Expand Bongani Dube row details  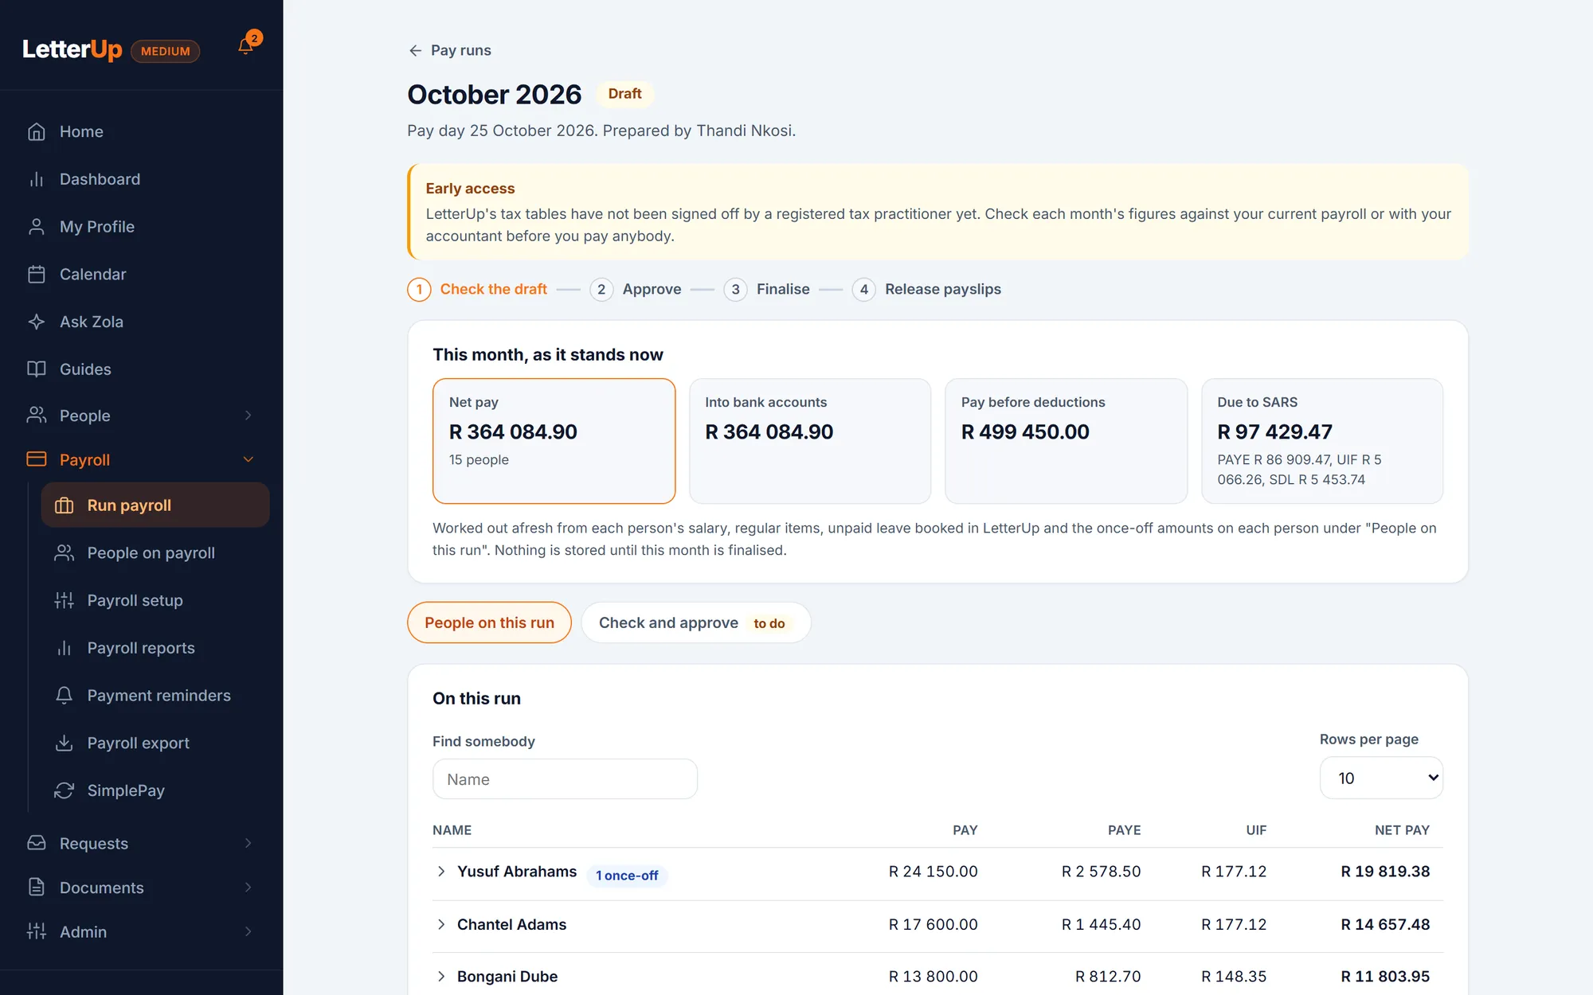(x=441, y=976)
